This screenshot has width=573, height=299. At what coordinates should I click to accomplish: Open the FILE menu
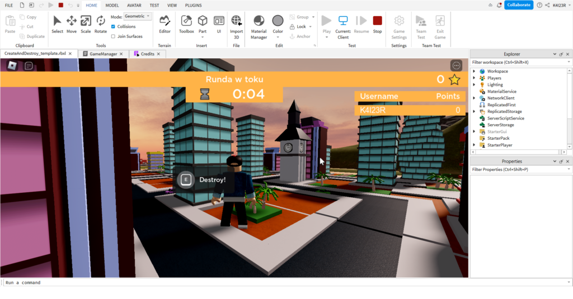[9, 5]
